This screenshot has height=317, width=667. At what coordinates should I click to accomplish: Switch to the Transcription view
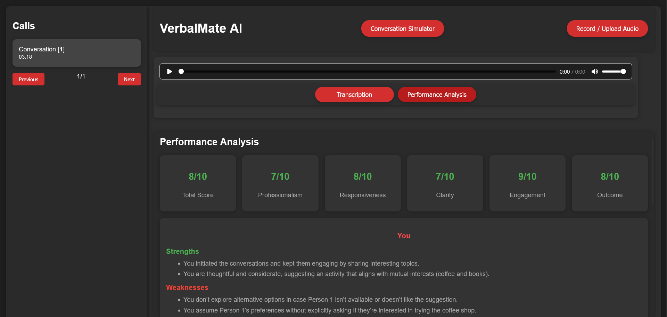354,94
